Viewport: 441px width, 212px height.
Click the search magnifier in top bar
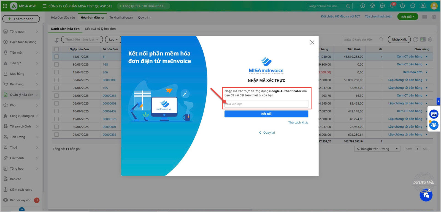point(348,6)
